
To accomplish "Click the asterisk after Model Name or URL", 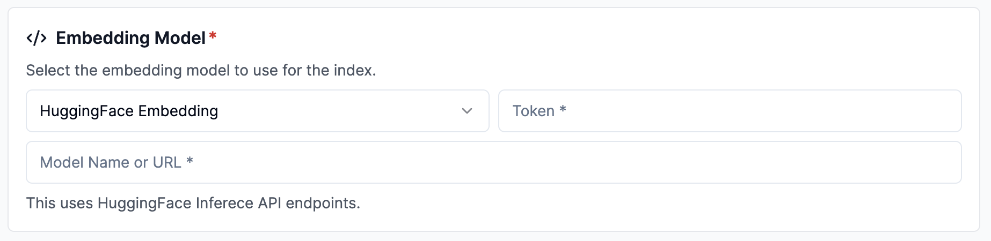I will pos(190,161).
